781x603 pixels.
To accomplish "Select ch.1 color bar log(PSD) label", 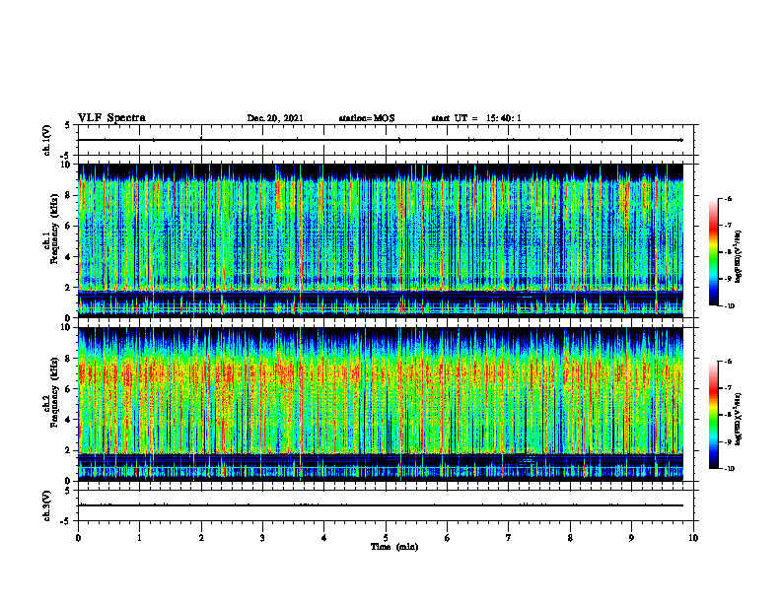I will [739, 256].
